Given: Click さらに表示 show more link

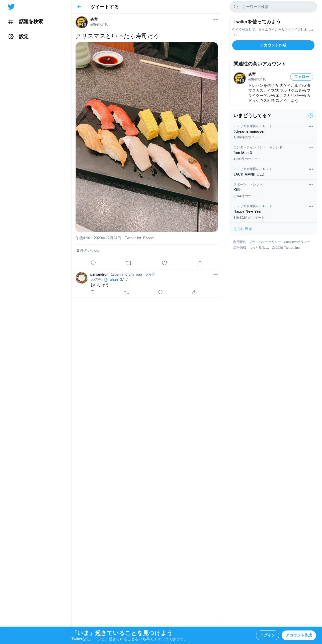Looking at the screenshot, I should click(x=243, y=229).
